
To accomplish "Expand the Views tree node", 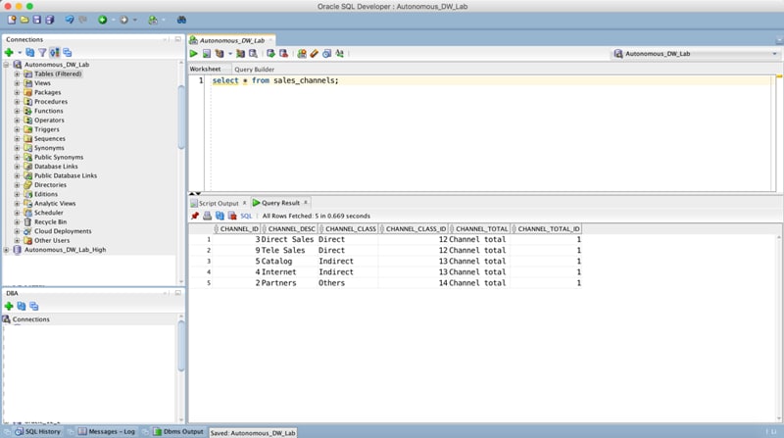I will coord(17,83).
